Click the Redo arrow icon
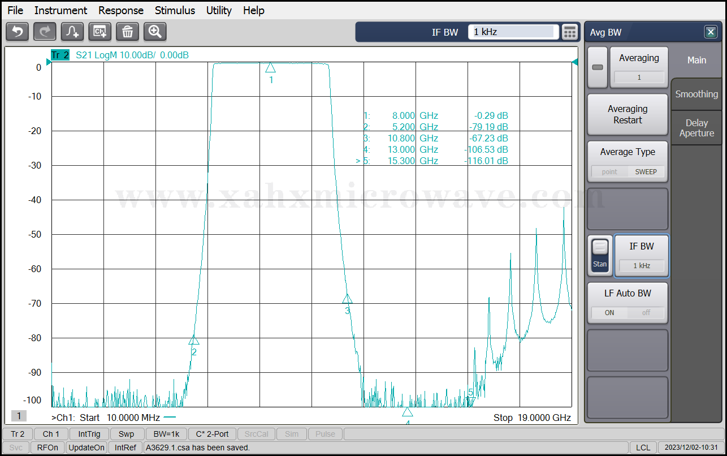 coord(45,32)
